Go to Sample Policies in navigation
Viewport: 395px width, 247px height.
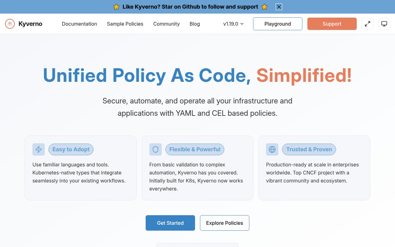(x=125, y=24)
